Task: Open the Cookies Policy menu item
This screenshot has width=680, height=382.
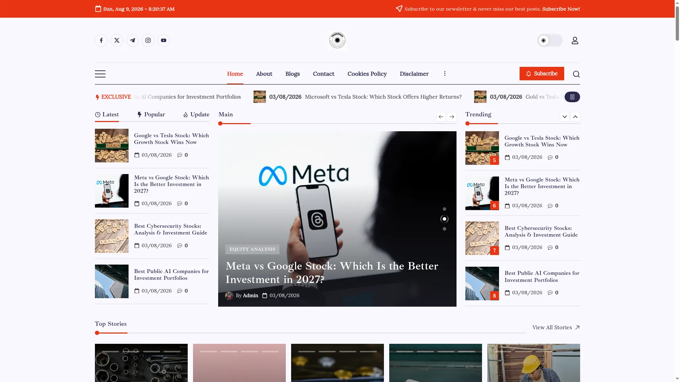Action: click(x=367, y=74)
